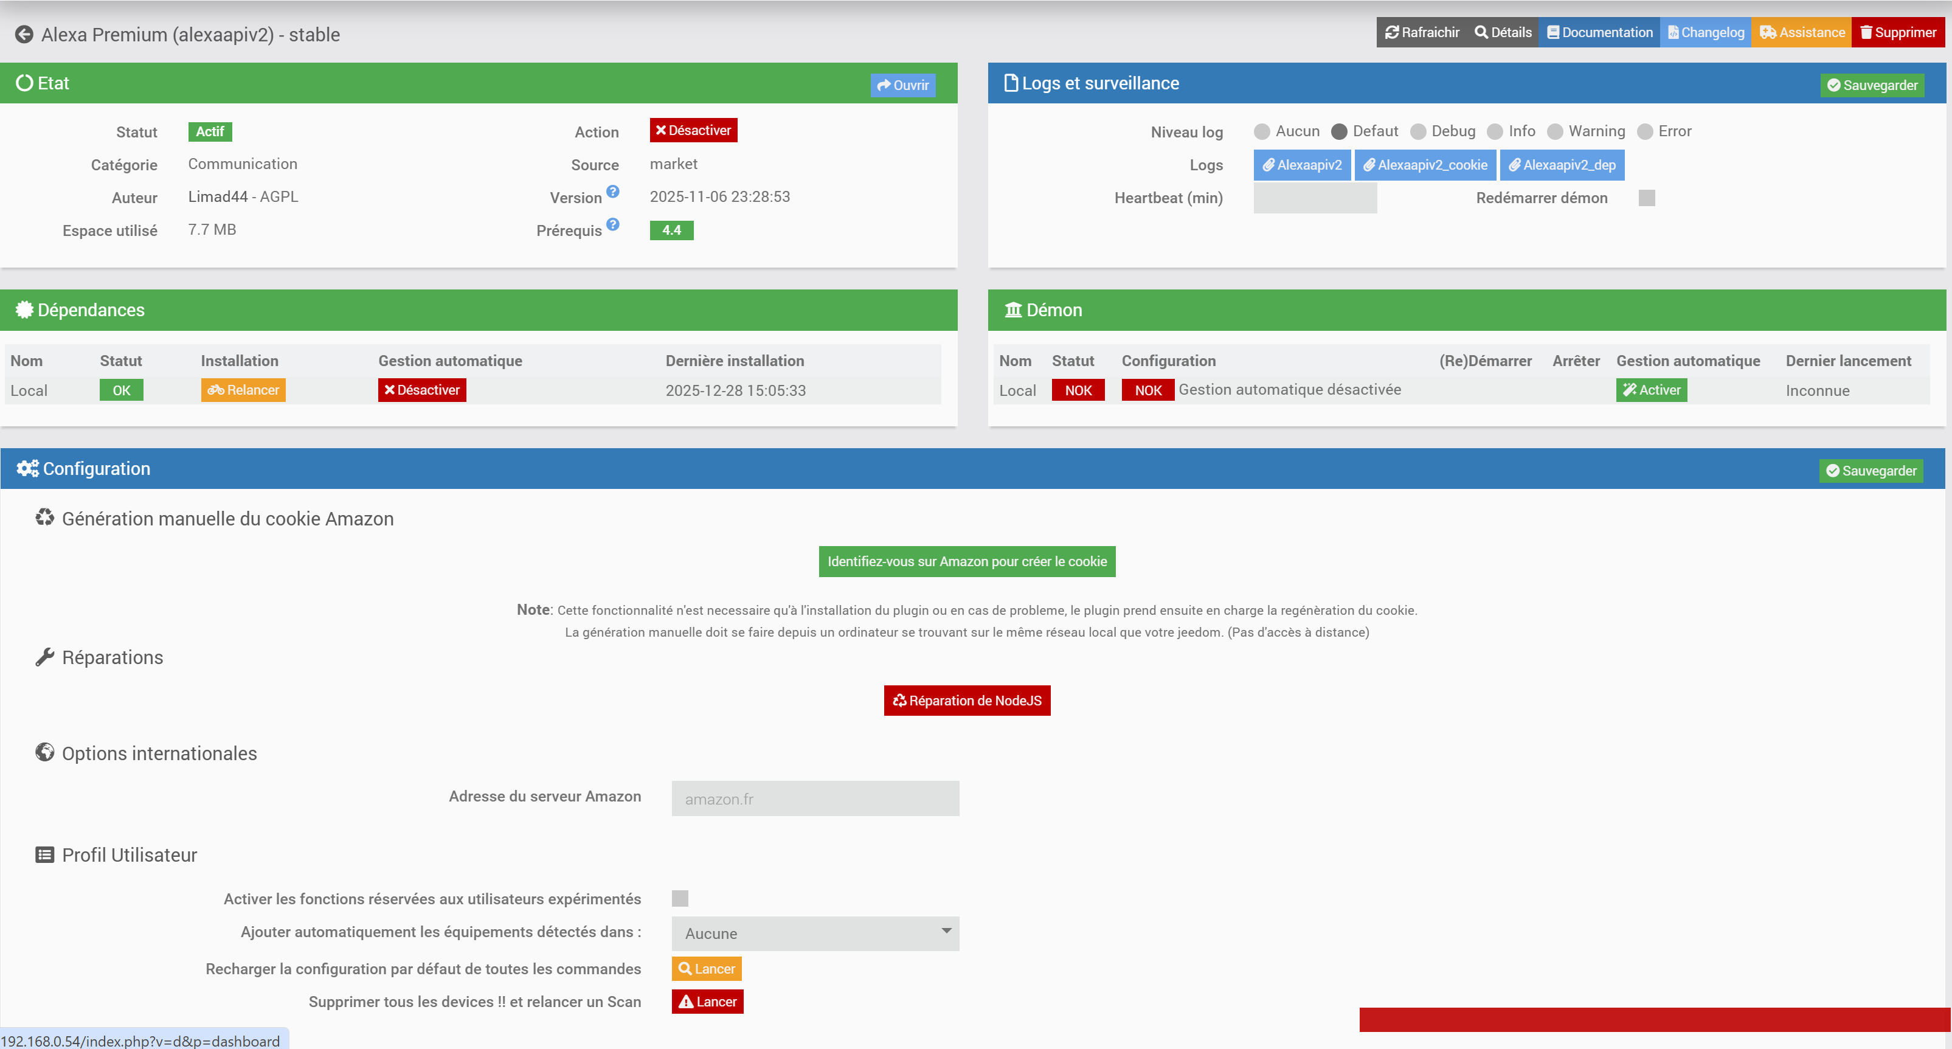Open the Alexaapiv2_cookie log
The height and width of the screenshot is (1049, 1952).
[x=1425, y=165]
